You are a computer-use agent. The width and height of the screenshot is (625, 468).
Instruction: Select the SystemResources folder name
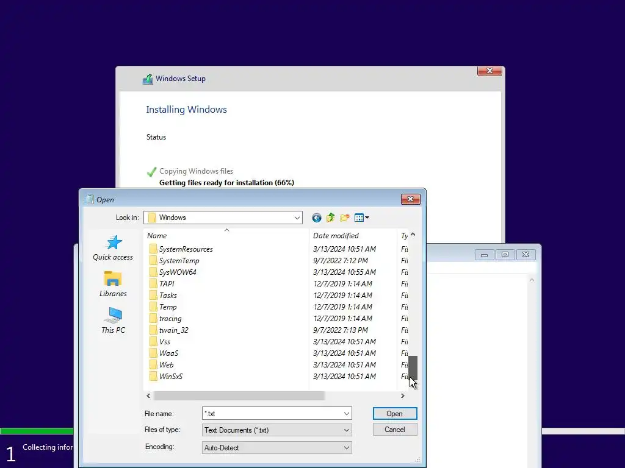(x=186, y=249)
